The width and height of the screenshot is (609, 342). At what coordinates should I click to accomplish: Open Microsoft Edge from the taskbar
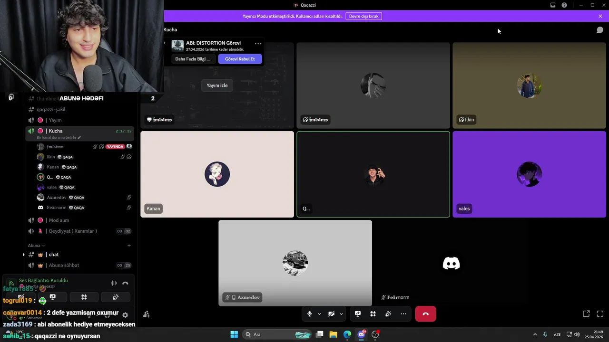347,334
